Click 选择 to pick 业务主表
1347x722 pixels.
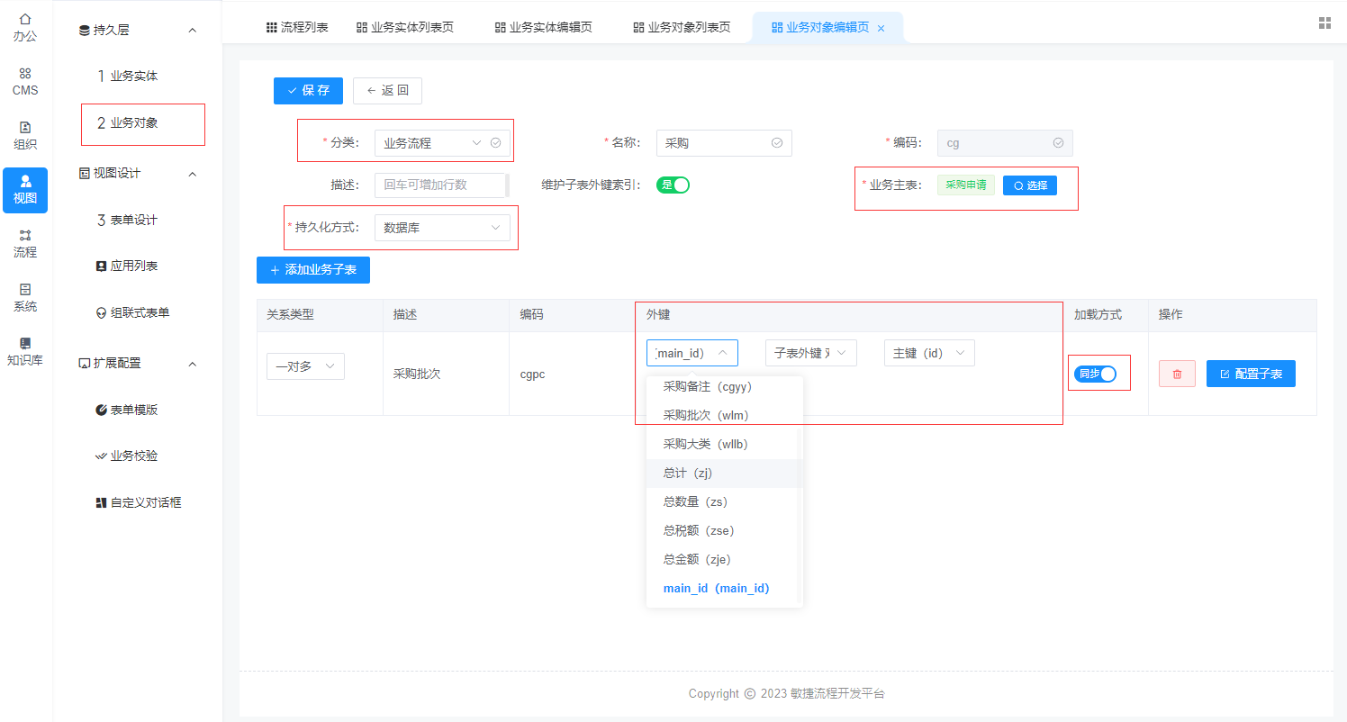click(1030, 185)
